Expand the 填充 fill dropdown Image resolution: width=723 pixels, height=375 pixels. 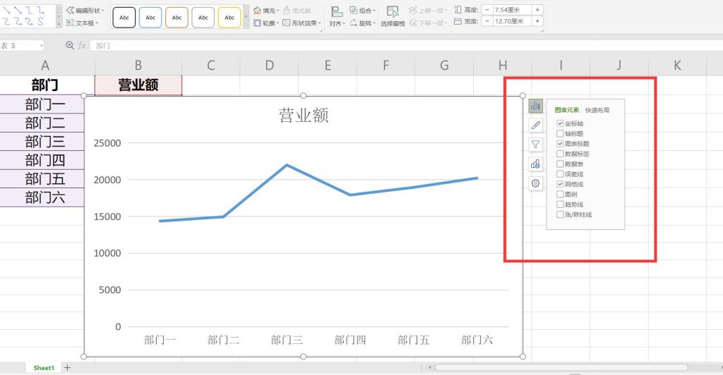266,11
